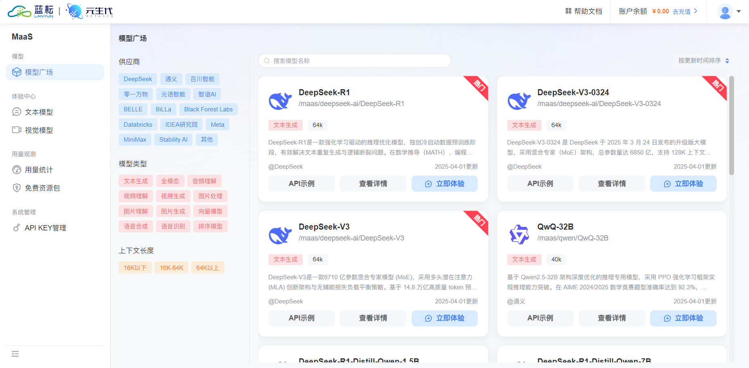Viewport: 749px width, 368px height.
Task: Open API示例 for QwQ-32B
Action: click(x=540, y=318)
